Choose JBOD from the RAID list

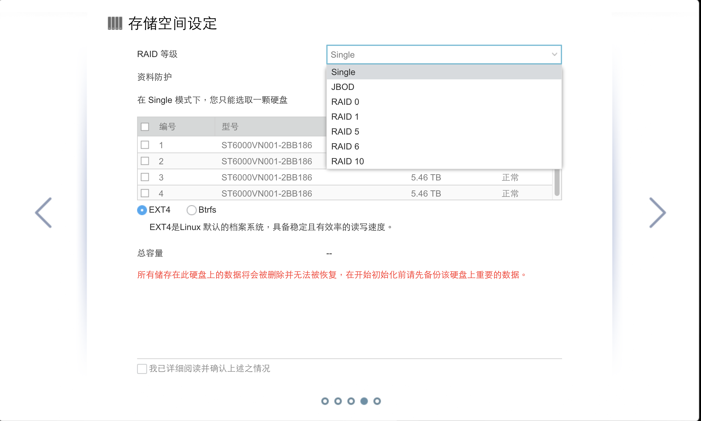point(444,87)
